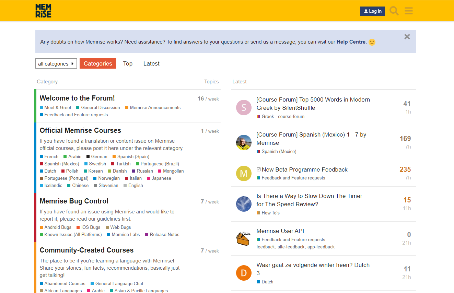
Task: Open the Help Centre link
Action: [x=351, y=42]
